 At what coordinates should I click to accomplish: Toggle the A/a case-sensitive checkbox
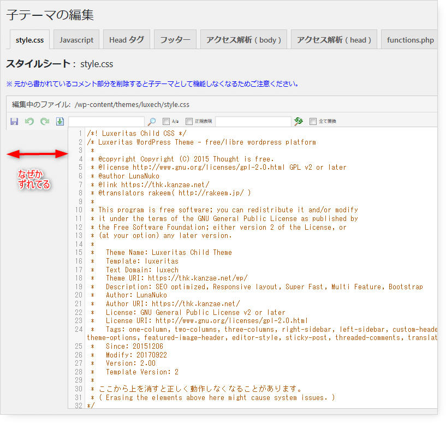166,122
